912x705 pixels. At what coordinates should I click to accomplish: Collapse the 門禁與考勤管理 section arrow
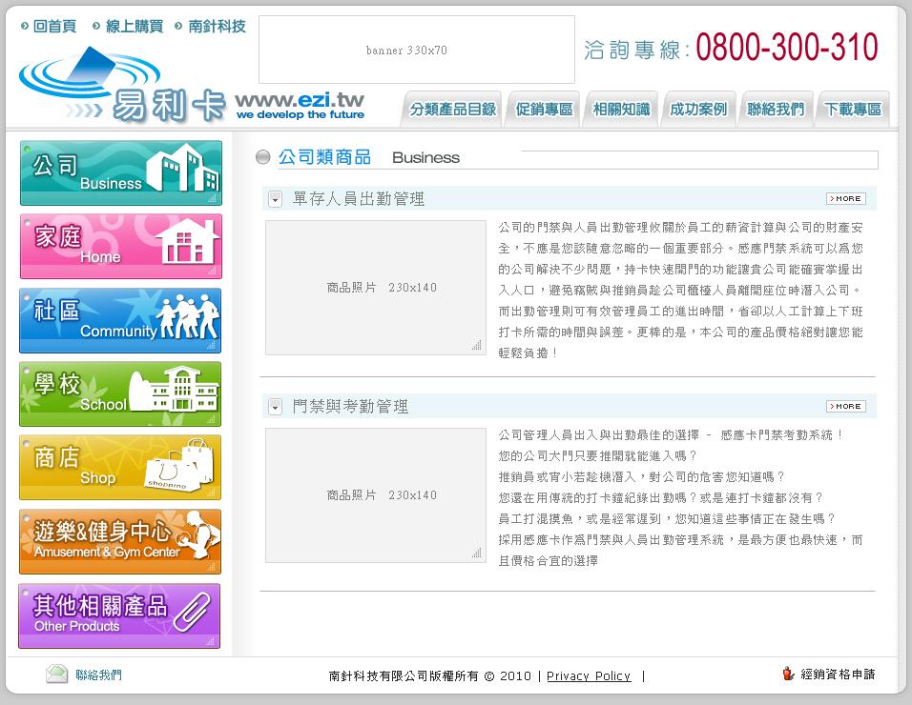click(275, 407)
